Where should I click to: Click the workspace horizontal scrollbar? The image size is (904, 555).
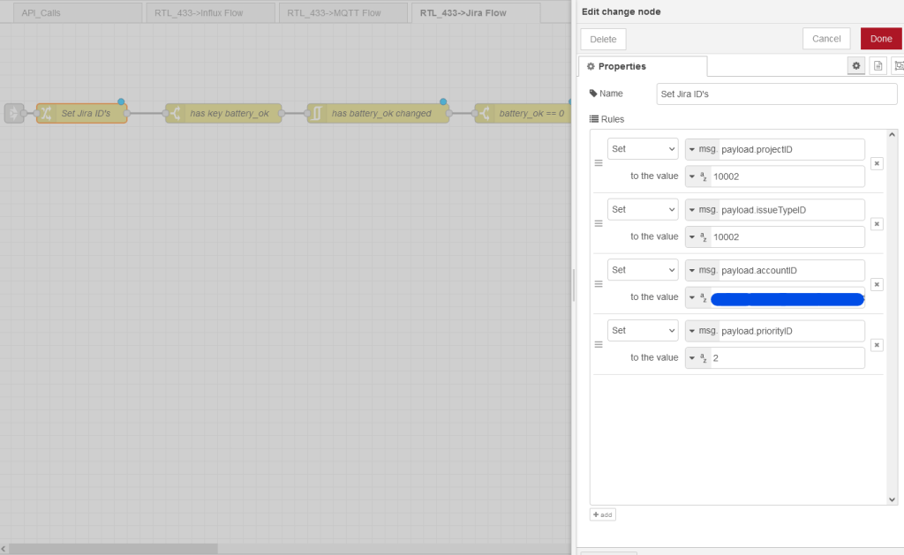click(113, 549)
